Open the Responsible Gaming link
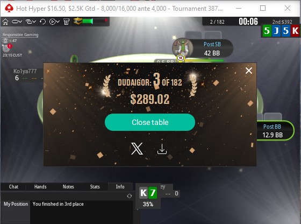Image resolution: width=301 pixels, height=224 pixels. coord(20,35)
